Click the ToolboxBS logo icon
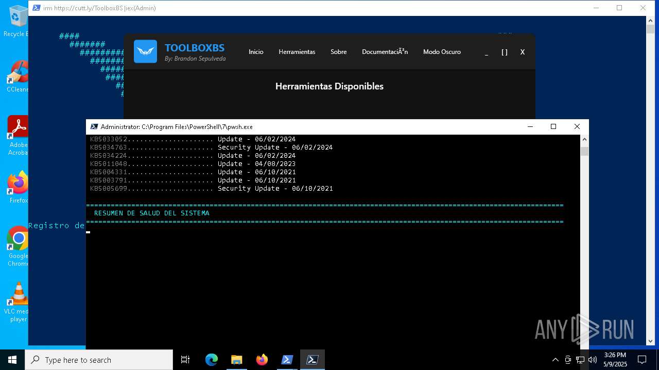Viewport: 659px width, 370px height. 145,51
